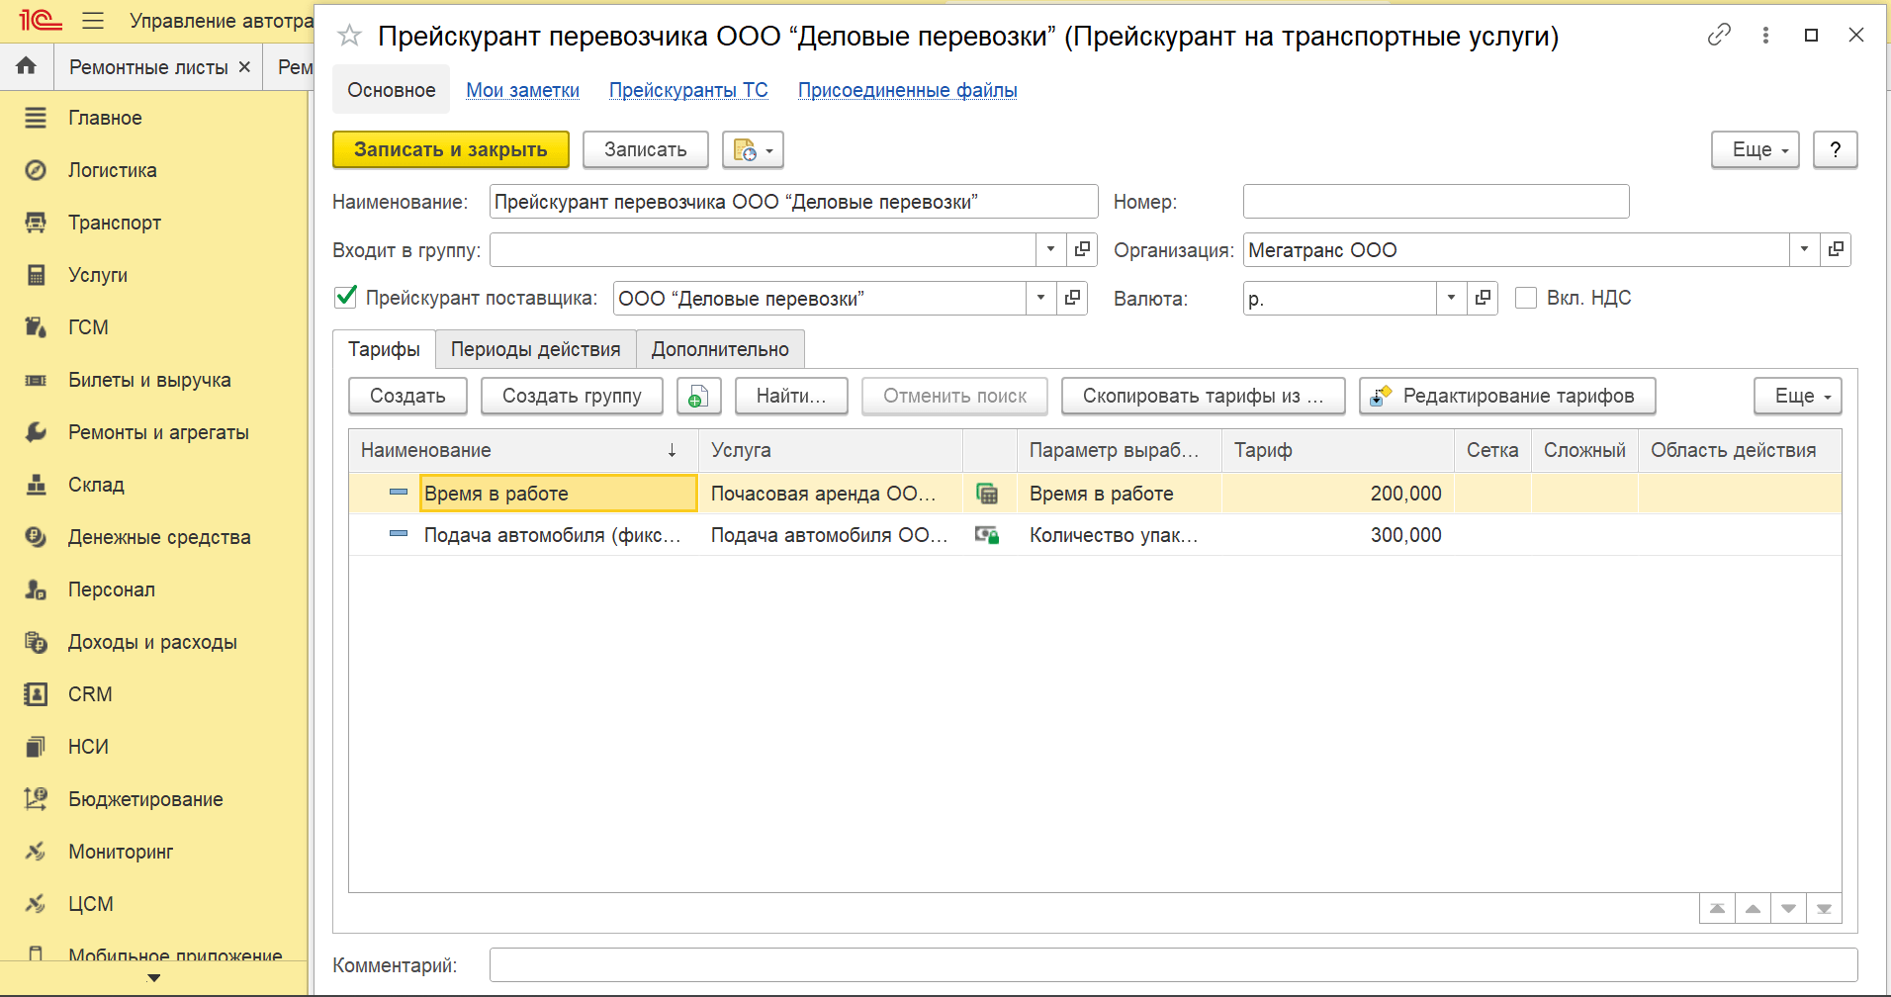Move selected row to bottom arrow
Image resolution: width=1891 pixels, height=997 pixels.
pyautogui.click(x=1824, y=908)
